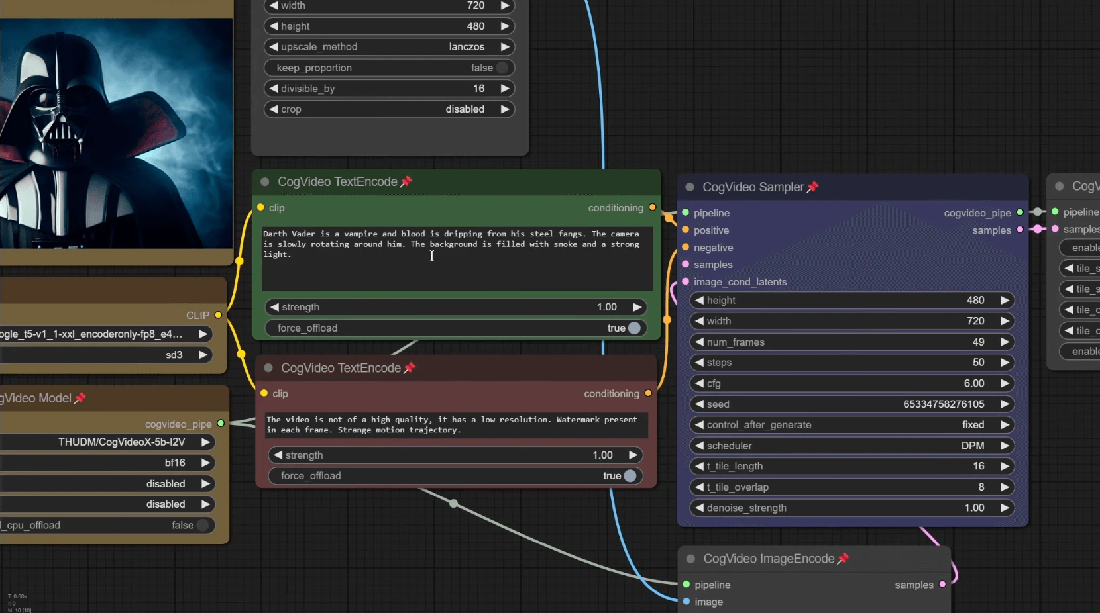Open the THUDM/CogVideoX-5b-I2V model selector

click(x=119, y=442)
